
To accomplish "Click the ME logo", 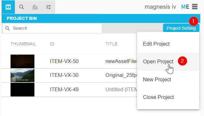I will tap(185, 7).
